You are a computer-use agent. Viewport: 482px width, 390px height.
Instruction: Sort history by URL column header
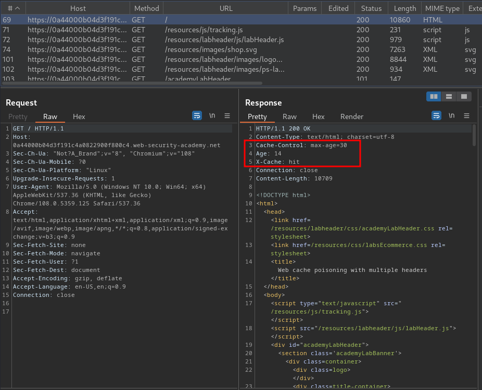(x=226, y=8)
